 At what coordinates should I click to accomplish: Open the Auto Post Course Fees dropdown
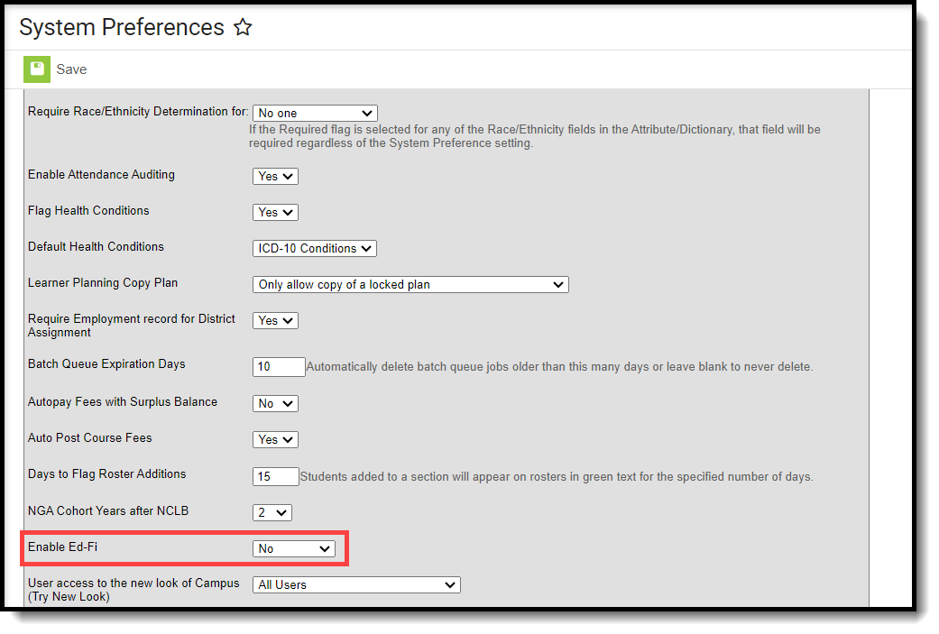[x=275, y=439]
